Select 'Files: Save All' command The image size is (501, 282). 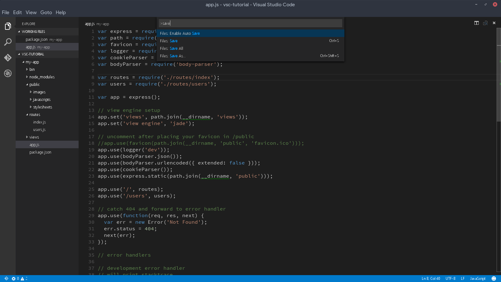coord(250,48)
